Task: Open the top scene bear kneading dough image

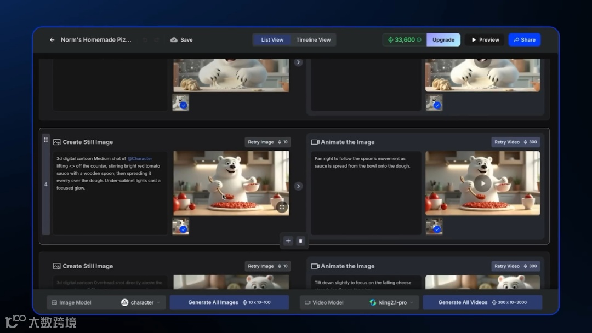Action: click(231, 75)
